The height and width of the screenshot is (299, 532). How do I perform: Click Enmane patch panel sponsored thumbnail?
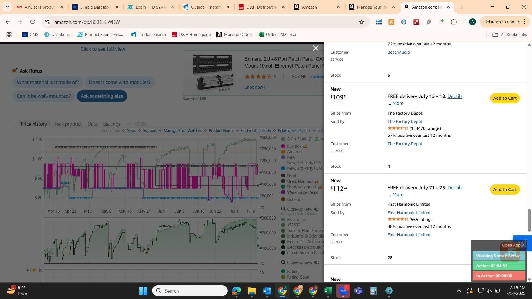click(x=213, y=73)
